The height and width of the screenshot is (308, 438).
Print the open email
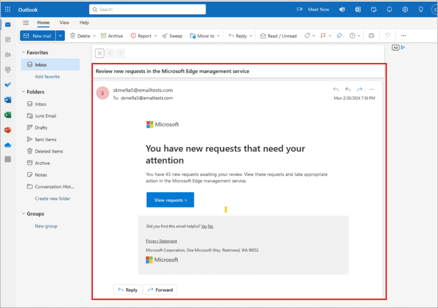pyautogui.click(x=371, y=36)
